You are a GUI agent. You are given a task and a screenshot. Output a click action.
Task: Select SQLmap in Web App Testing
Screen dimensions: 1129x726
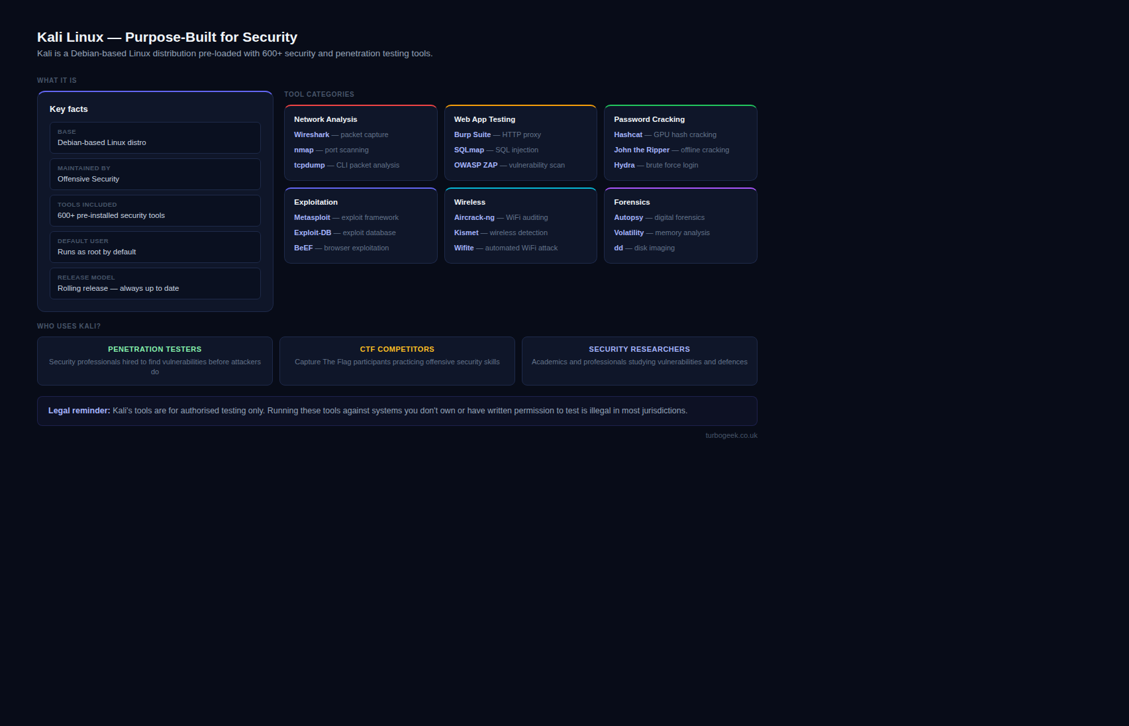click(496, 150)
